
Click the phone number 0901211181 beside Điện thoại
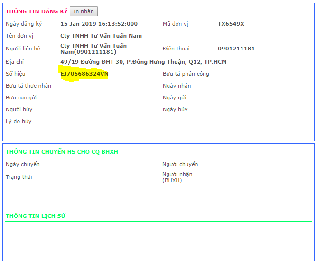(x=236, y=49)
